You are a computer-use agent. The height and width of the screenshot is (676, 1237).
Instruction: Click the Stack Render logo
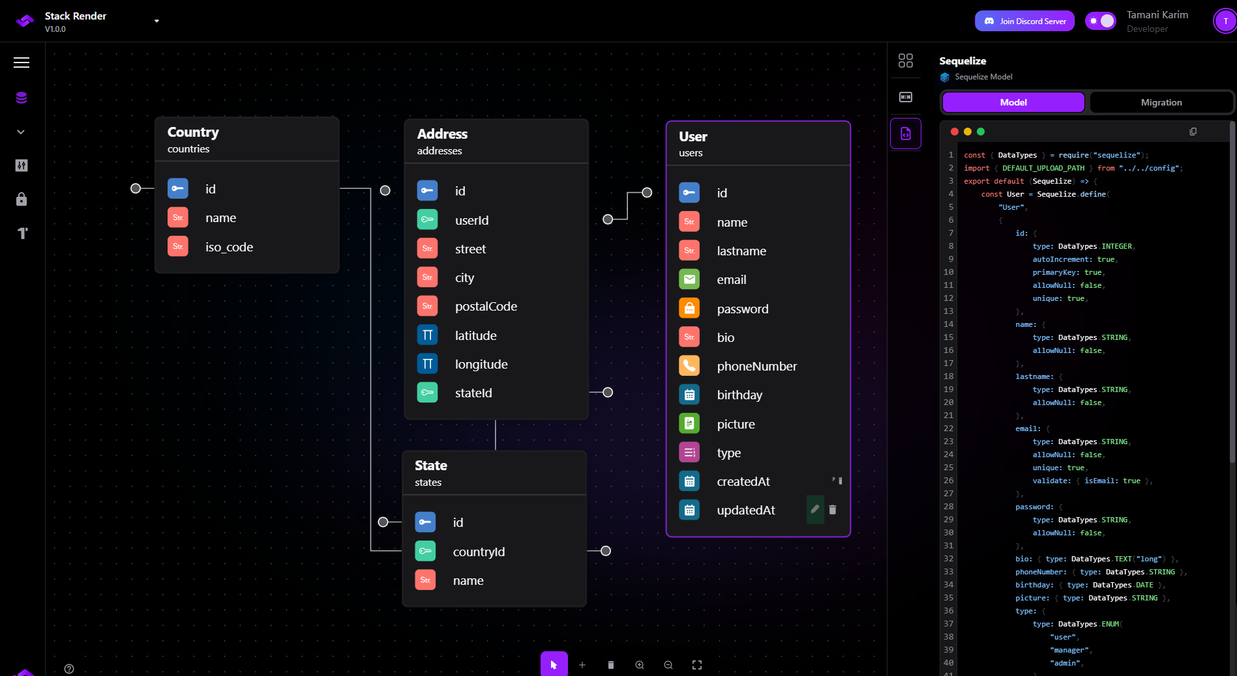point(25,21)
